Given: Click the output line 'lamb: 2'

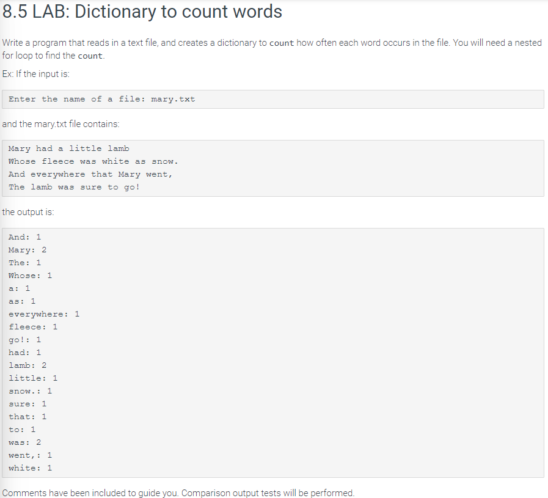Looking at the screenshot, I should [27, 365].
